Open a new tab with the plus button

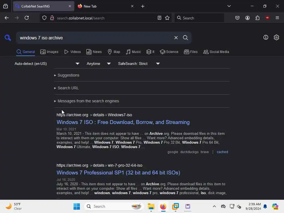pos(143,6)
